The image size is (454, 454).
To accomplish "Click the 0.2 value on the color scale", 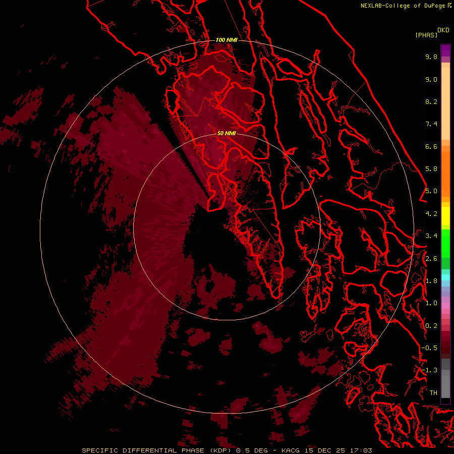I will 431,326.
